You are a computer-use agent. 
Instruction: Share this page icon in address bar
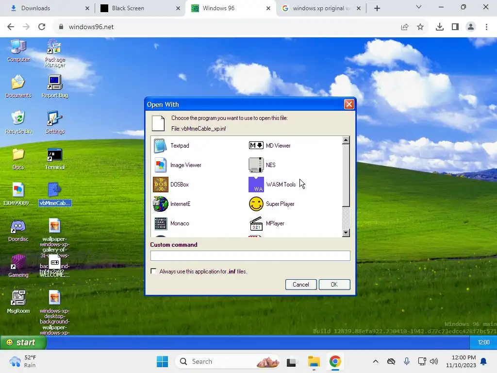[x=405, y=27]
